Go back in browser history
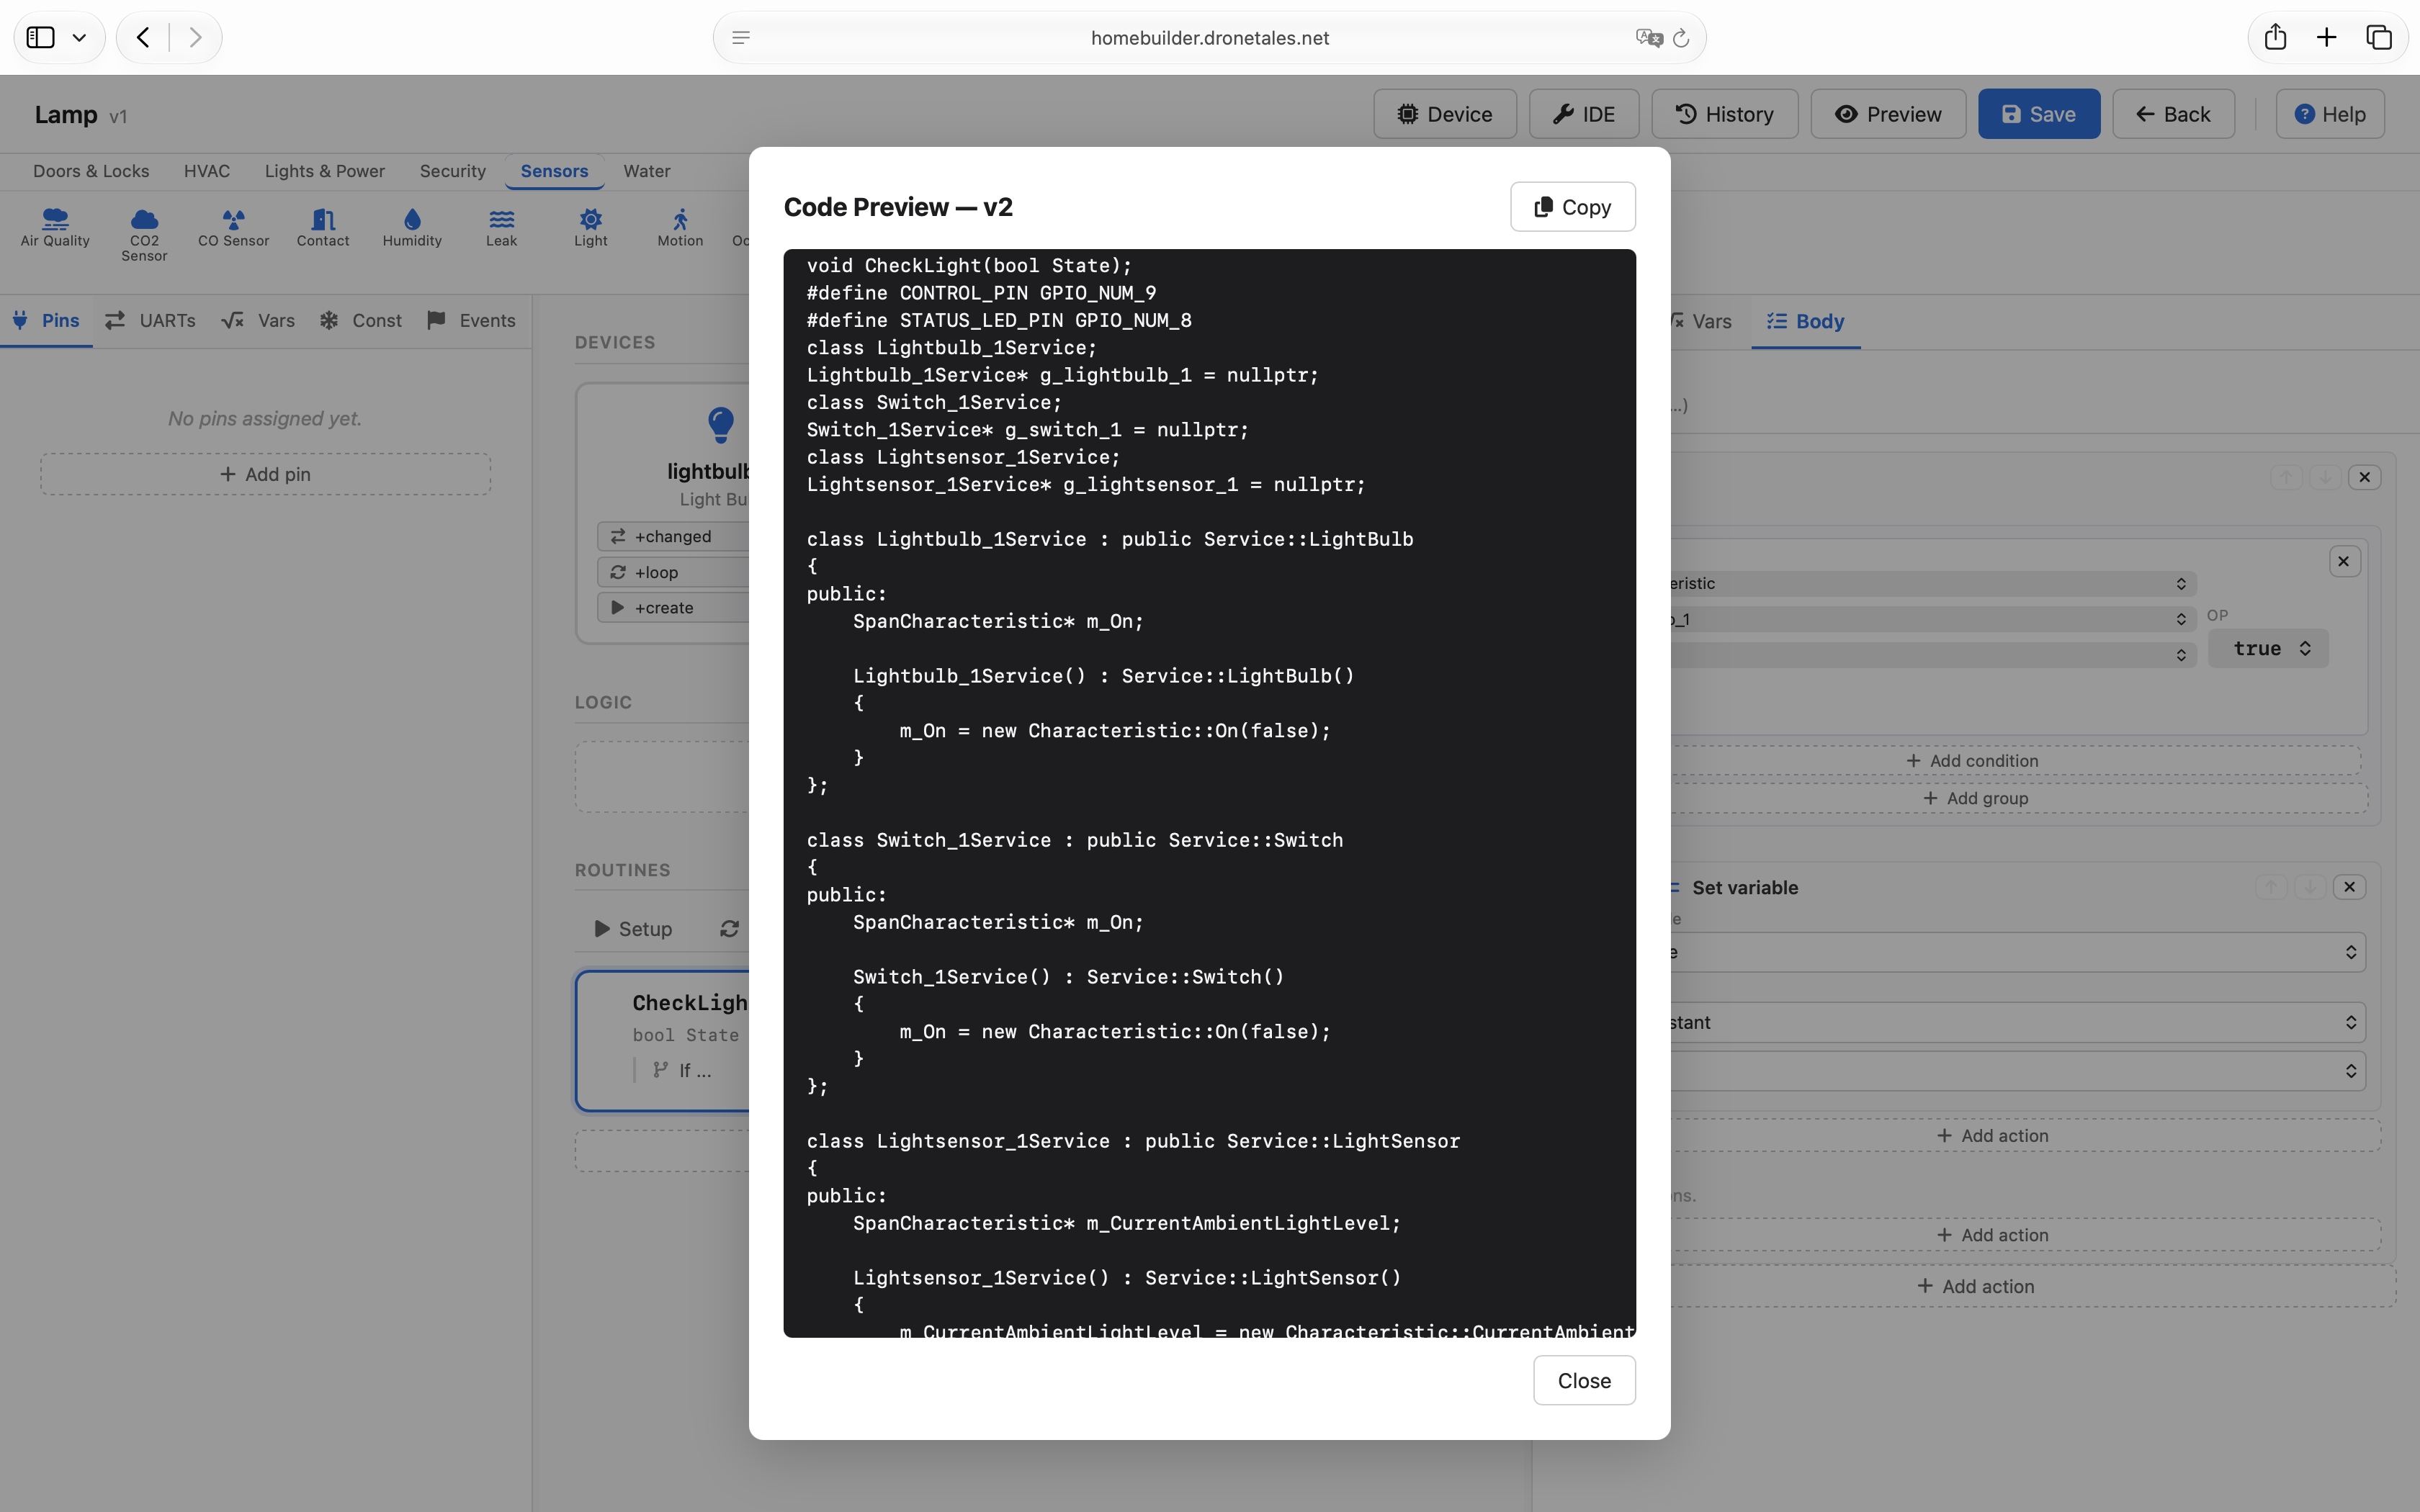This screenshot has width=2420, height=1512. pos(143,37)
